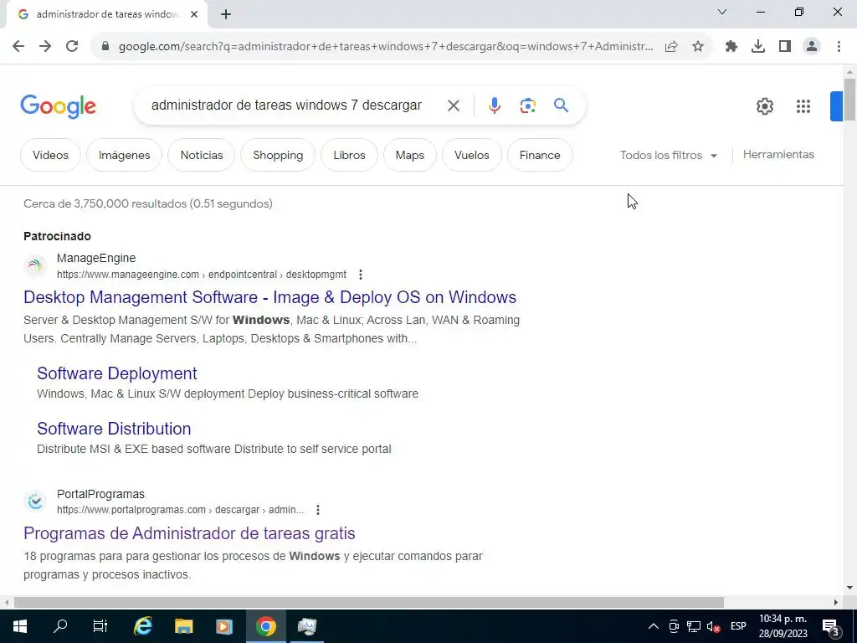Open the Chrome profile avatar
This screenshot has width=857, height=643.
click(x=812, y=47)
